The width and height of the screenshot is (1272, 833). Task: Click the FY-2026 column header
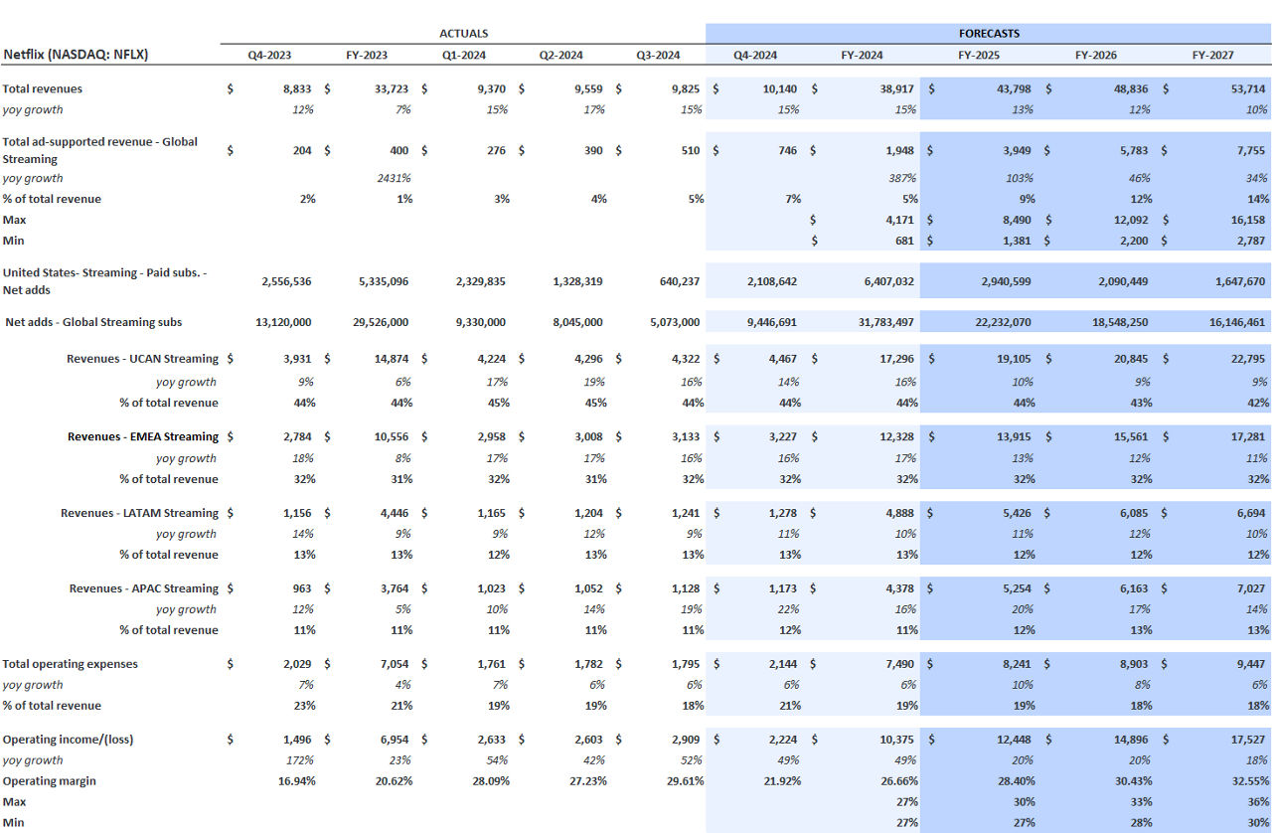(x=1096, y=56)
